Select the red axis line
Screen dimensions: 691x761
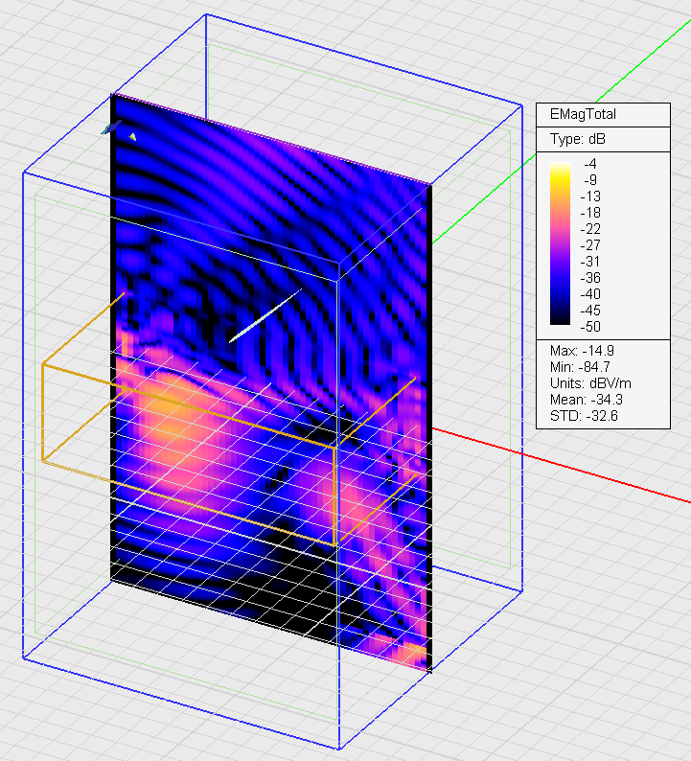pyautogui.click(x=575, y=469)
